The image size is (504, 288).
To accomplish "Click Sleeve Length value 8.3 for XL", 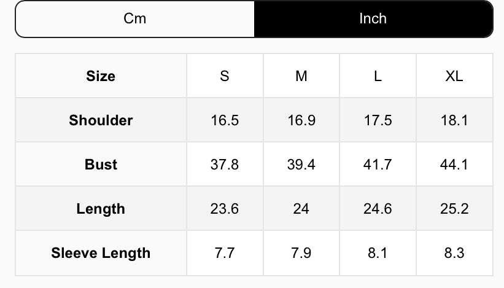I will point(454,253).
